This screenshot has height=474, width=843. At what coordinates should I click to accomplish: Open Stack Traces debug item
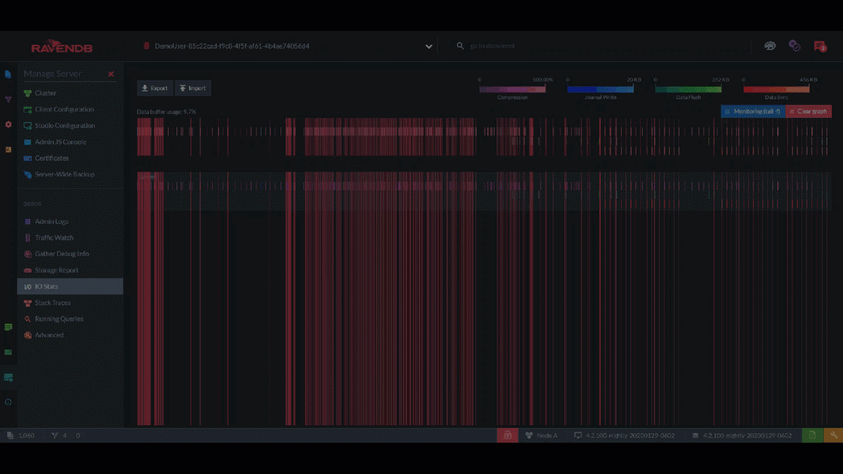(x=70, y=303)
